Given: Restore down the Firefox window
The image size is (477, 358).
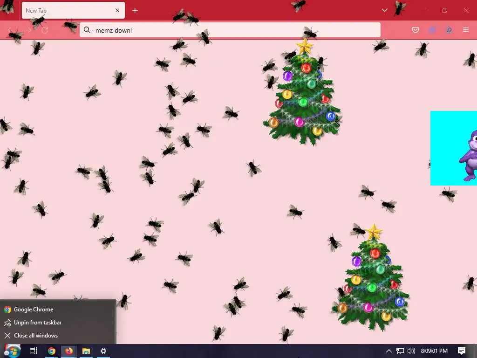Looking at the screenshot, I should click(x=445, y=10).
